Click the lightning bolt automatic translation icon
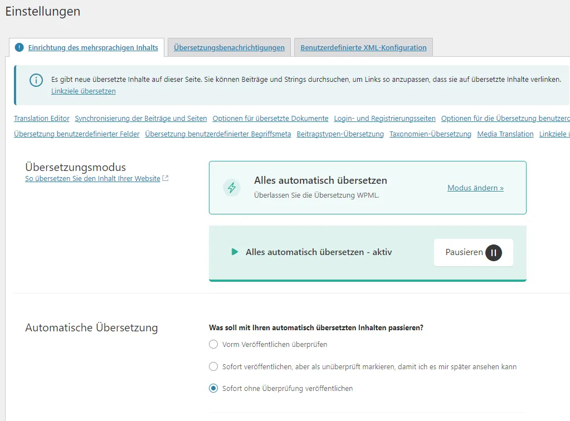 point(232,188)
